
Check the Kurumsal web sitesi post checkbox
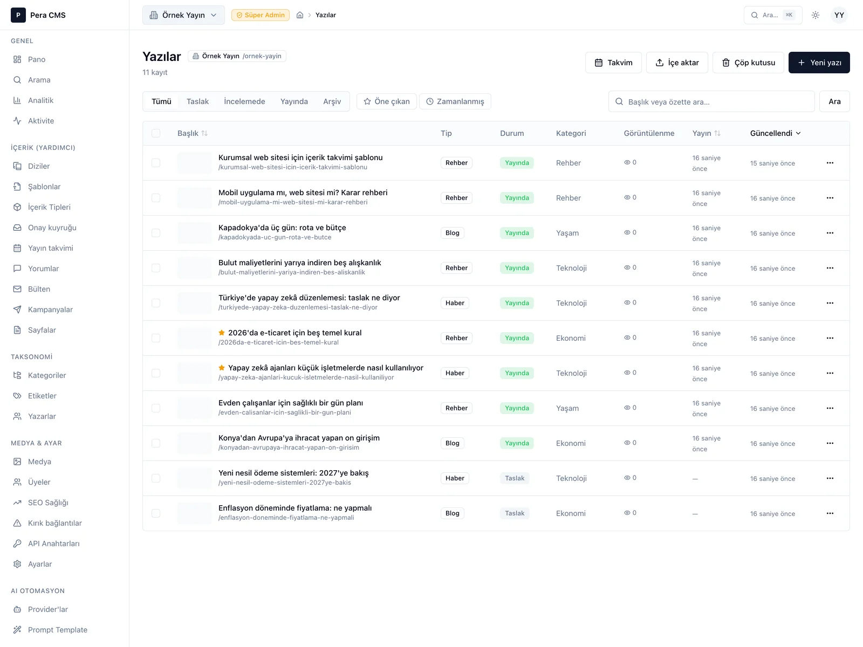tap(156, 163)
